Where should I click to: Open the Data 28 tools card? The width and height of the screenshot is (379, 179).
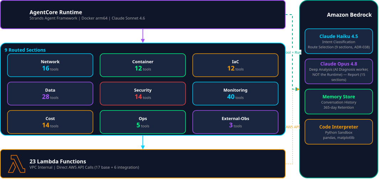(50, 93)
